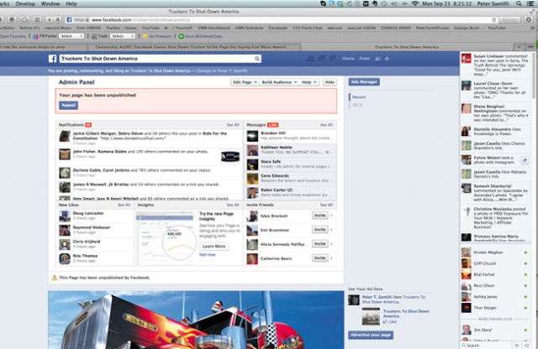Click the iCloud tabs cloud icon
This screenshot has height=349, width=538.
click(24, 20)
